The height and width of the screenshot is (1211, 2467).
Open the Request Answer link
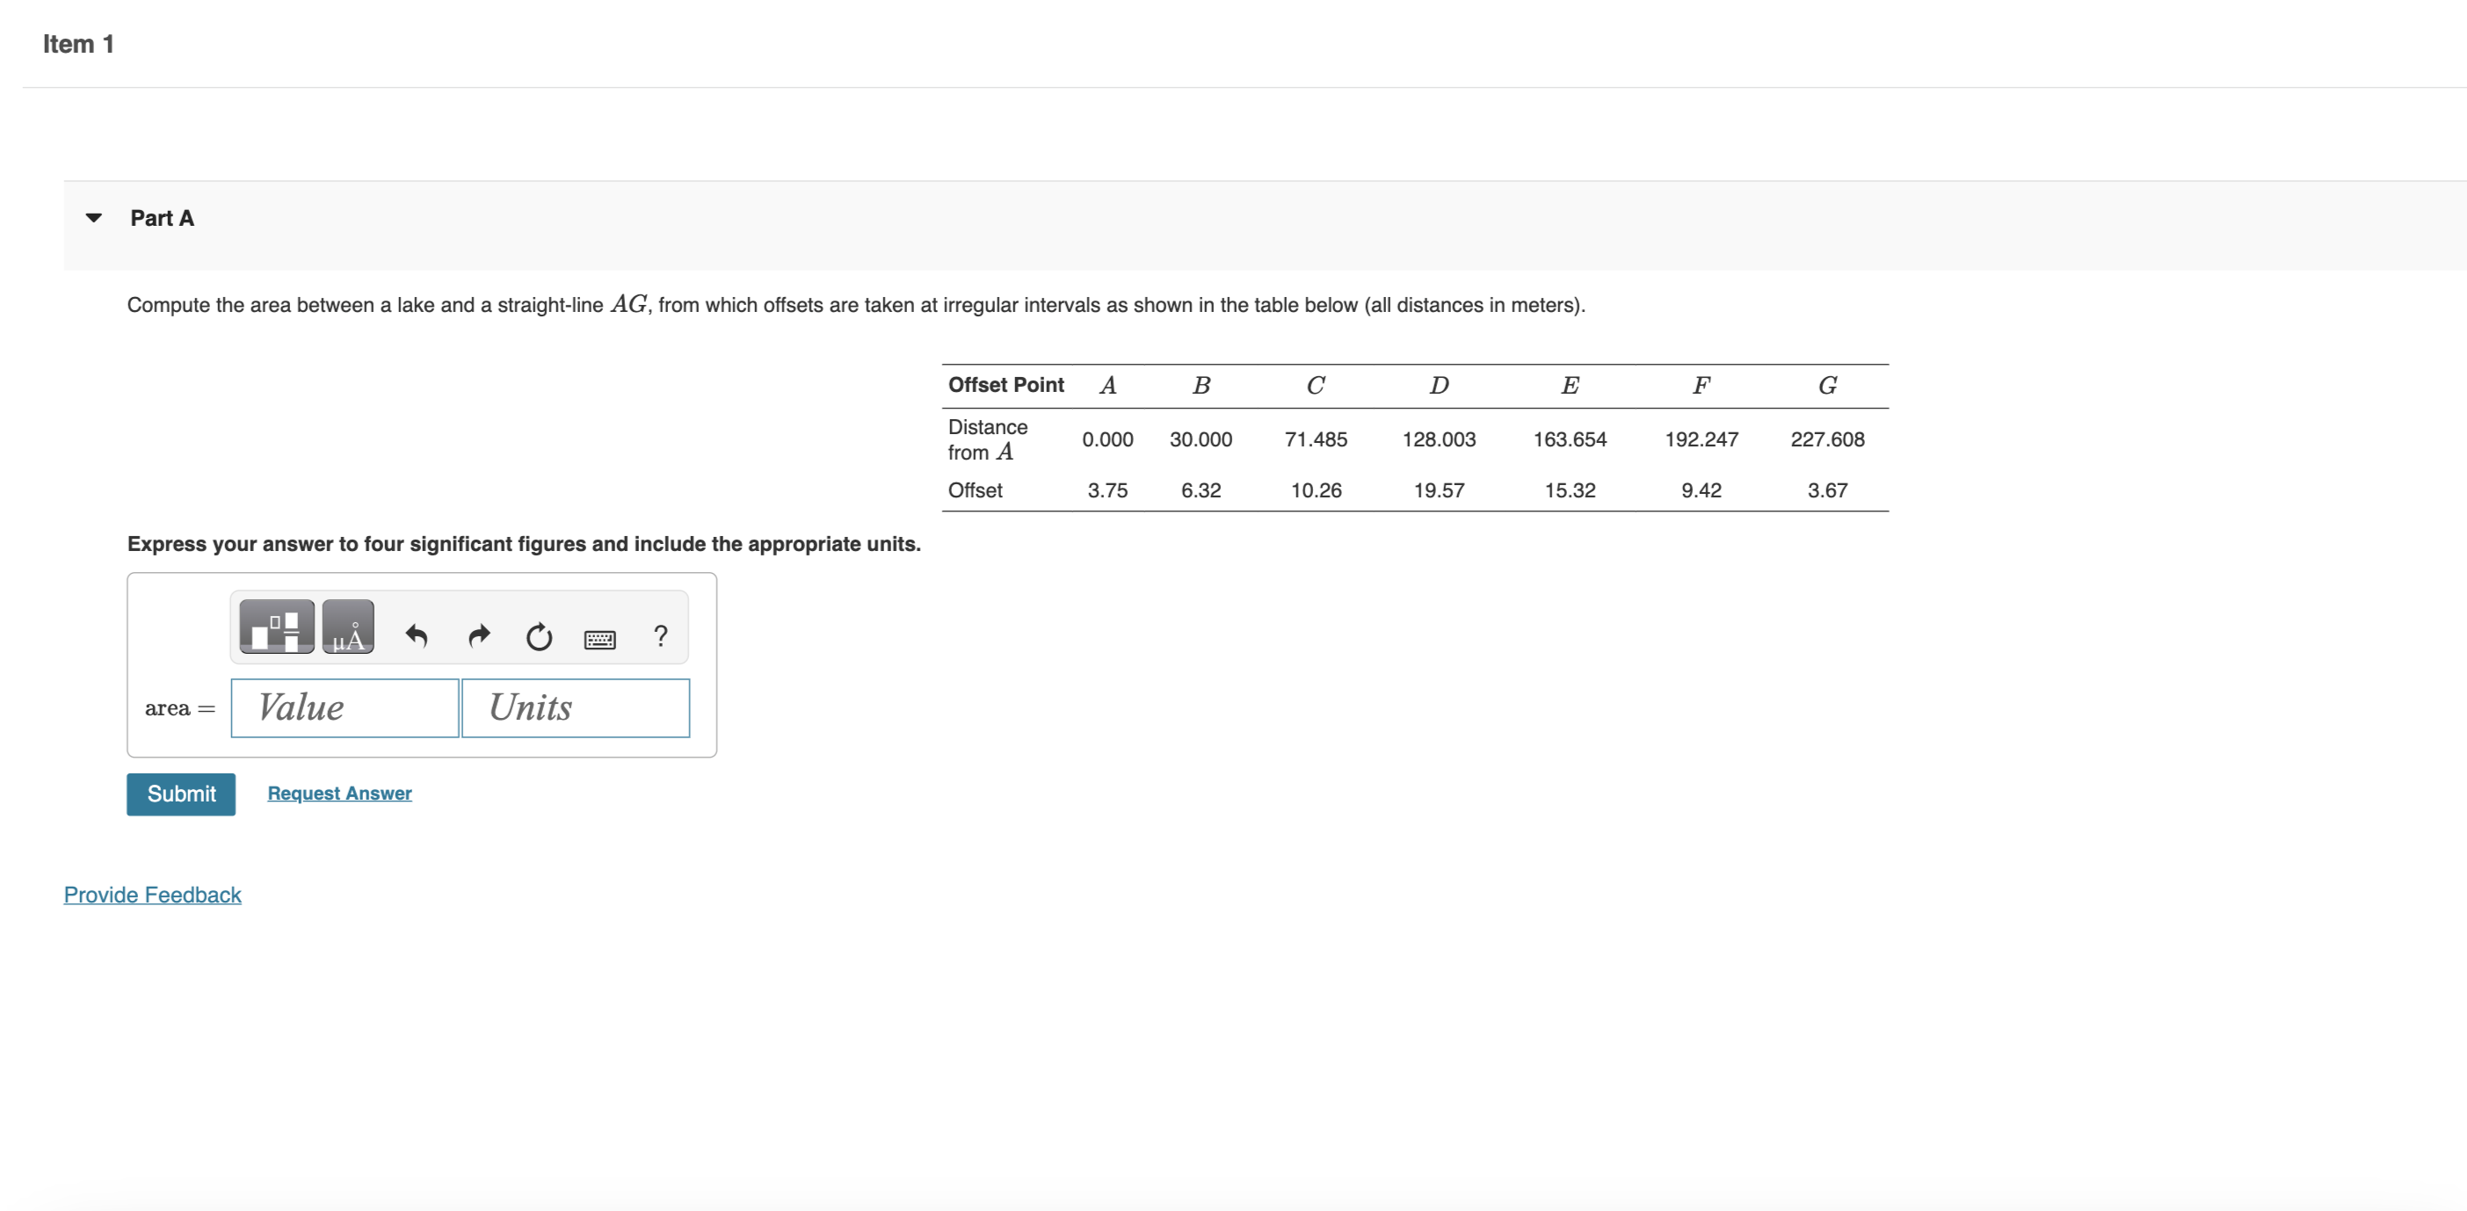point(338,793)
